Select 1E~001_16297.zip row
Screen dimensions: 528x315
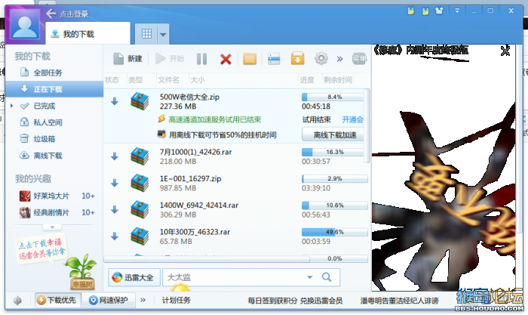click(x=235, y=183)
